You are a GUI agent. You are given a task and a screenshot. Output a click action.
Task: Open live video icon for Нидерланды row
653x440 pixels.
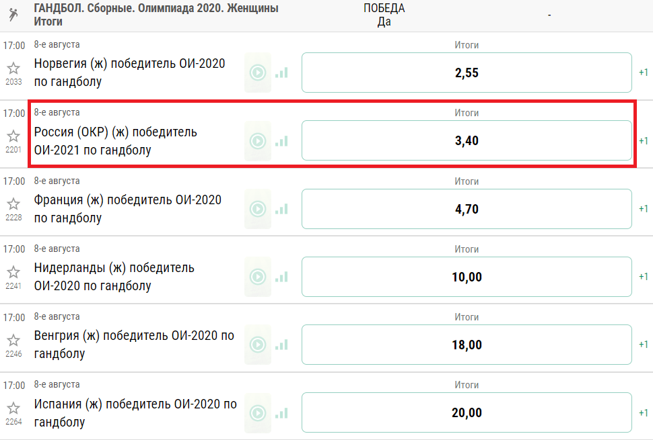[258, 277]
